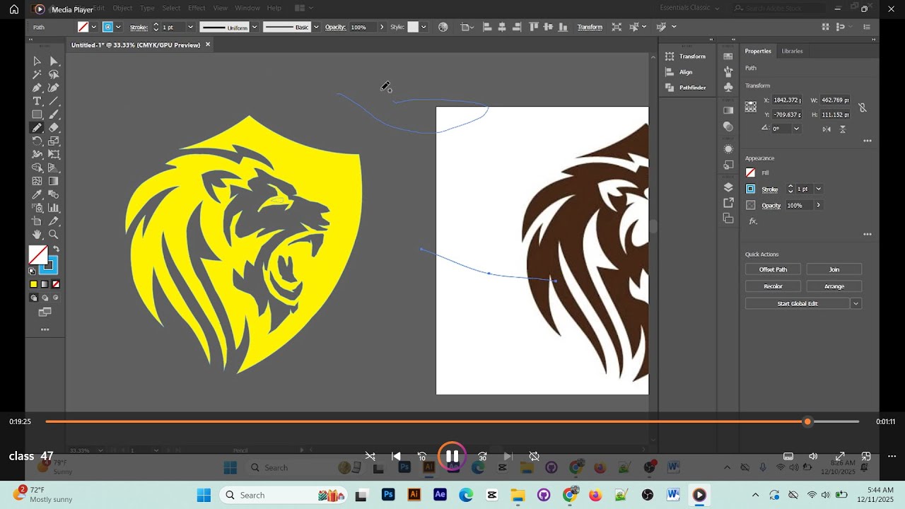Click Transform link in control bar

click(x=590, y=28)
